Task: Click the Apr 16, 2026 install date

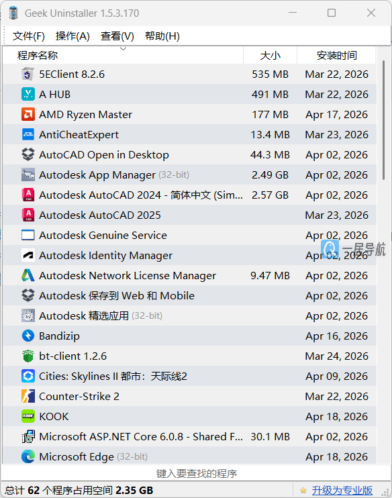Action: (336, 336)
